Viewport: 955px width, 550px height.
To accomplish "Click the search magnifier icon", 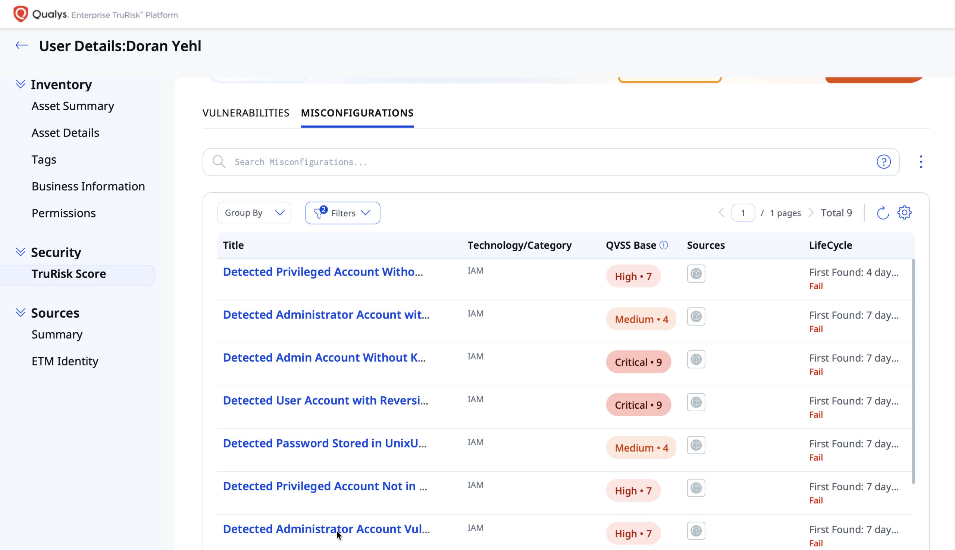I will pyautogui.click(x=219, y=162).
